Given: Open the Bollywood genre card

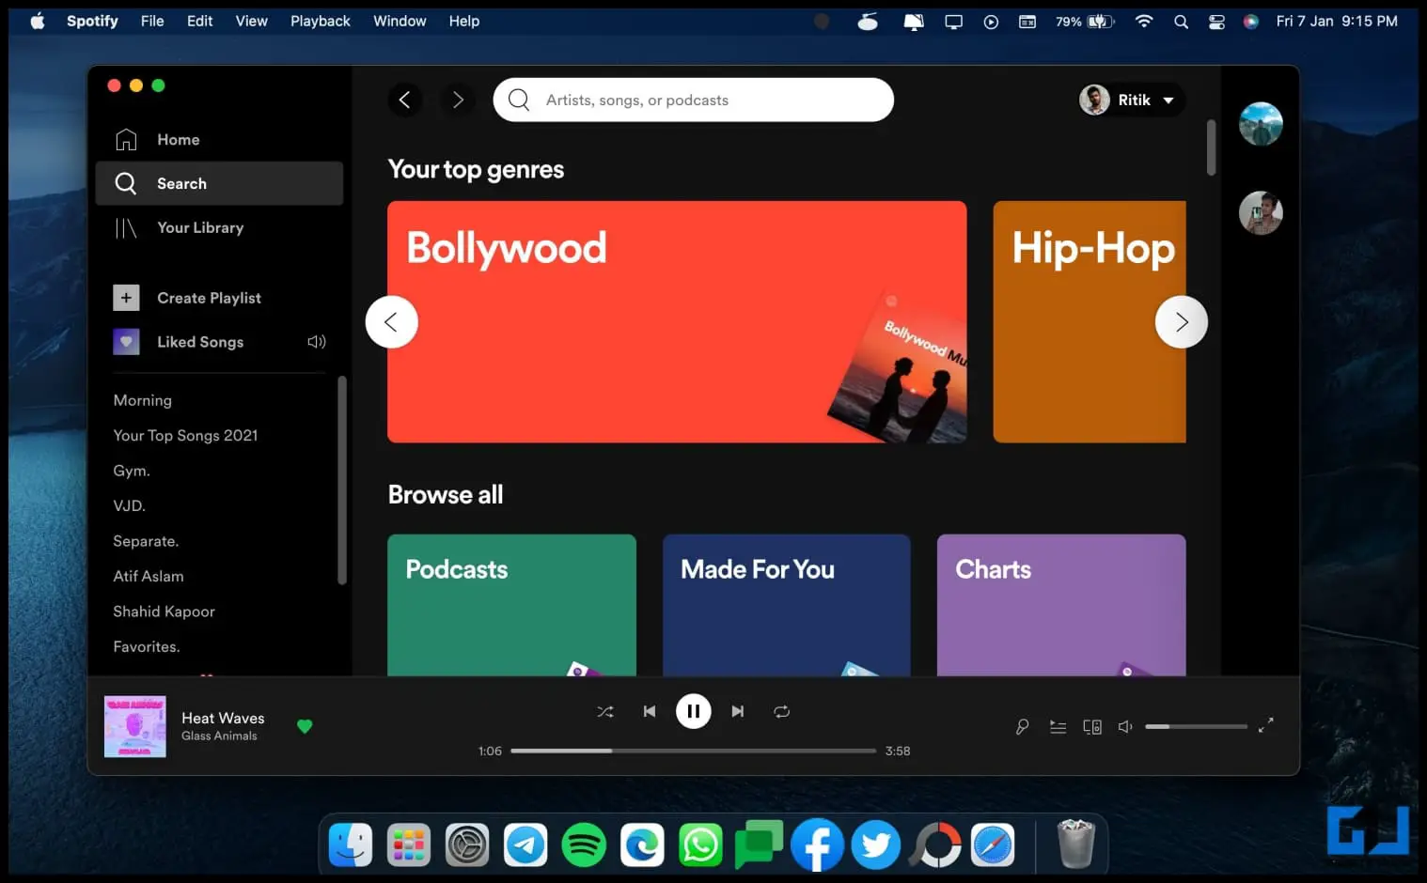Looking at the screenshot, I should coord(677,321).
